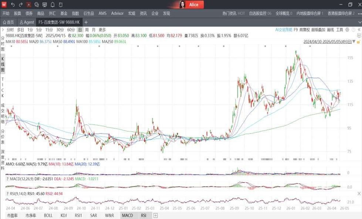The width and height of the screenshot is (362, 219).
Task: Select the 周 weekly period
Action: [87, 30]
